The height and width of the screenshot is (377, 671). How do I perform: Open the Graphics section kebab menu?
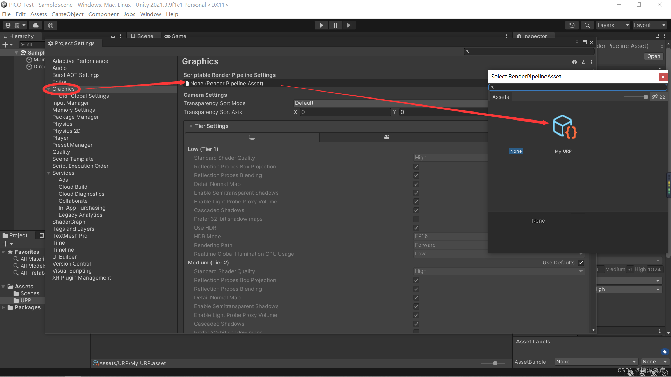[592, 62]
